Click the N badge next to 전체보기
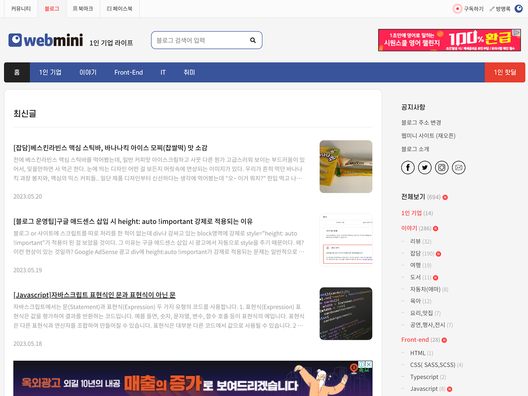Viewport: 528px width, 396px height. 445,197
